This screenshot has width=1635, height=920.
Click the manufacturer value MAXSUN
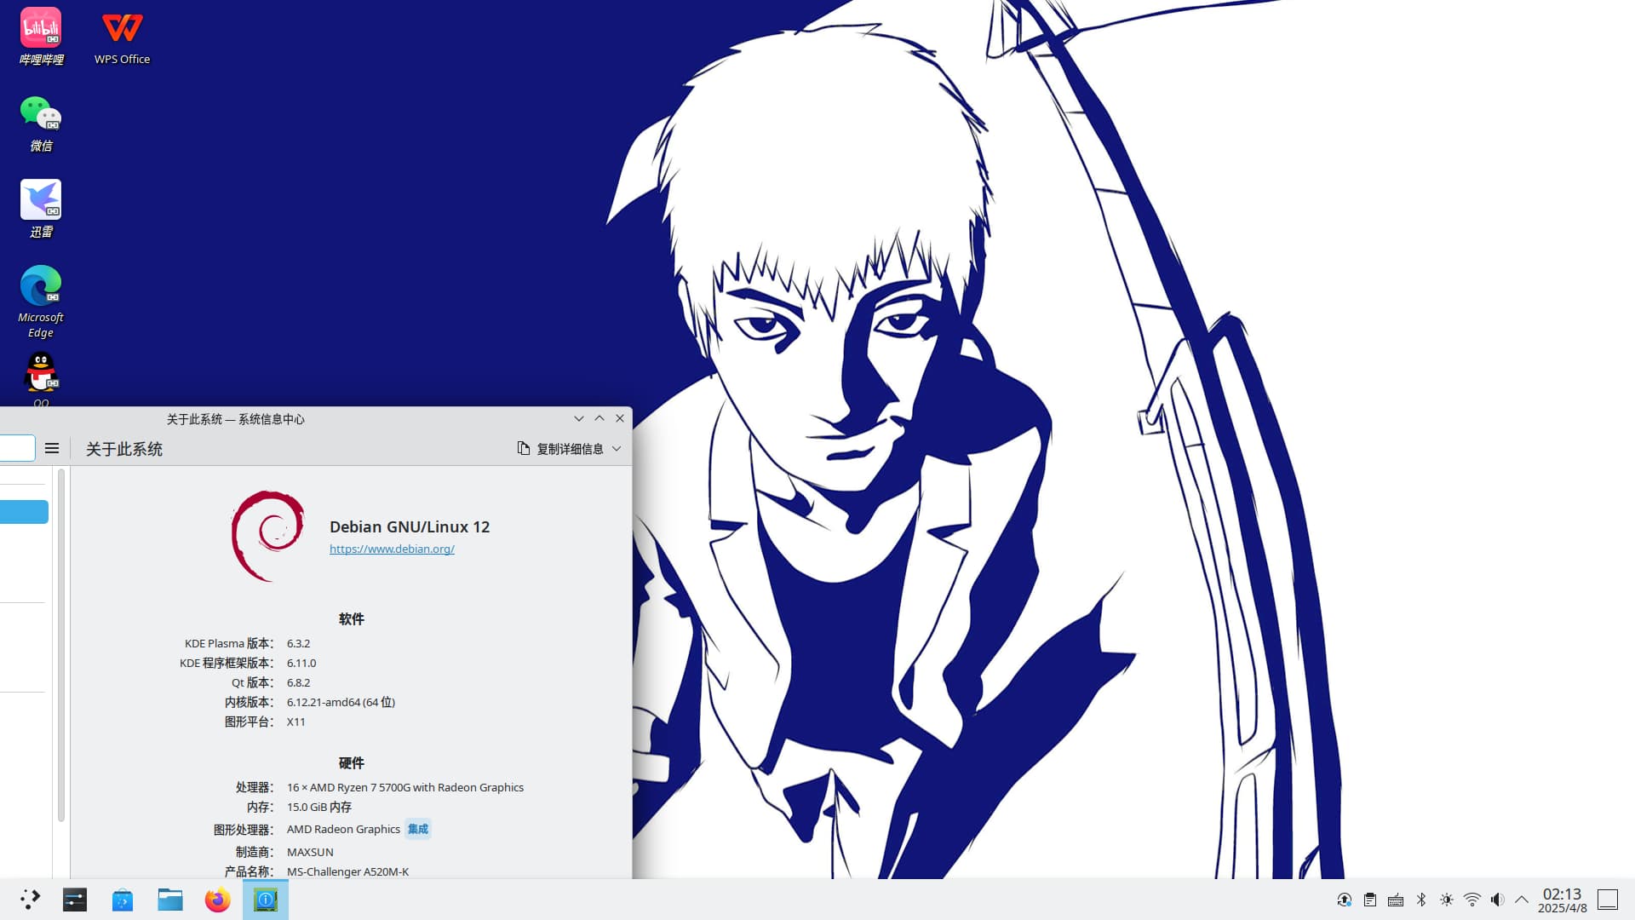[310, 853]
